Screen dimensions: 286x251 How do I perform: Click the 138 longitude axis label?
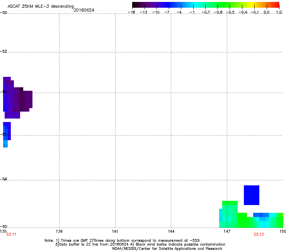[x=59, y=231]
